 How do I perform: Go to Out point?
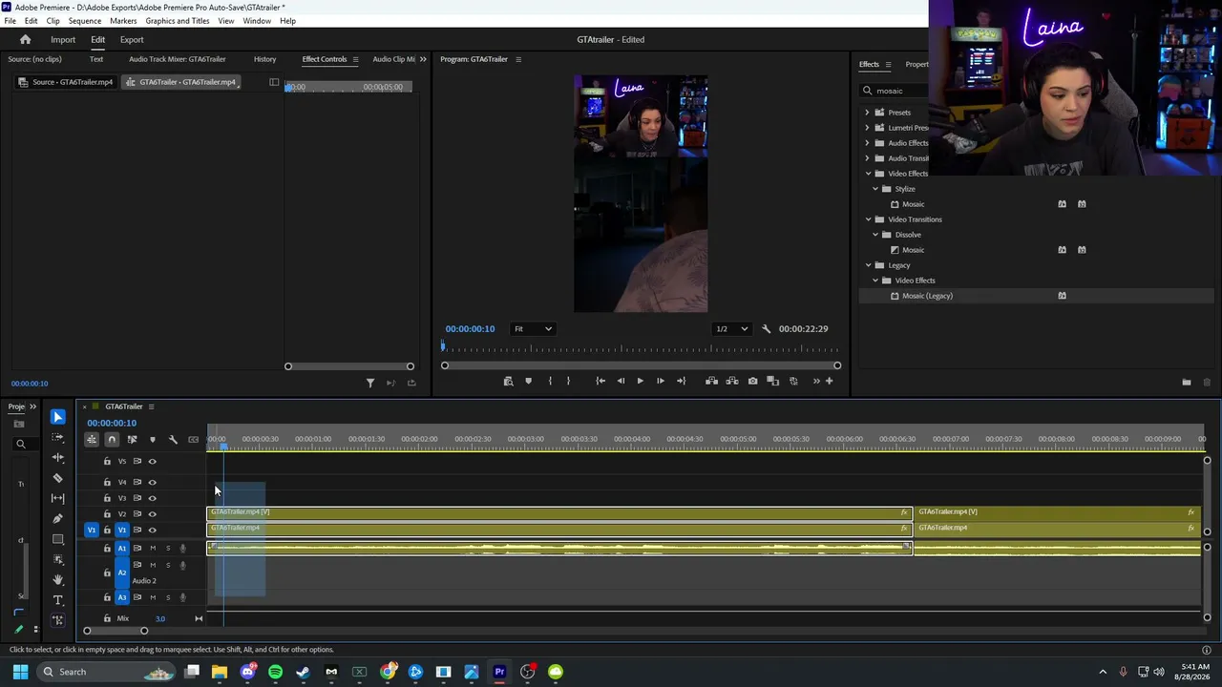pyautogui.click(x=681, y=382)
